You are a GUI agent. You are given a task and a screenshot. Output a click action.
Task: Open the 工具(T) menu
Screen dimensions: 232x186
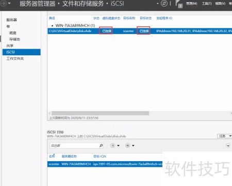pos(207,4)
